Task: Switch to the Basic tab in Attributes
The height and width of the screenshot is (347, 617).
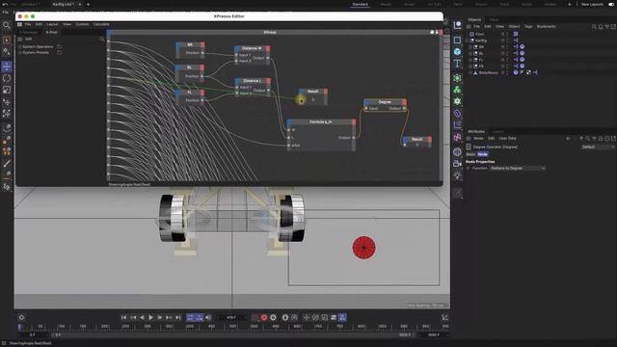Action: click(470, 154)
